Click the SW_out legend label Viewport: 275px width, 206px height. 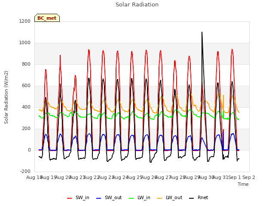[x=113, y=197]
